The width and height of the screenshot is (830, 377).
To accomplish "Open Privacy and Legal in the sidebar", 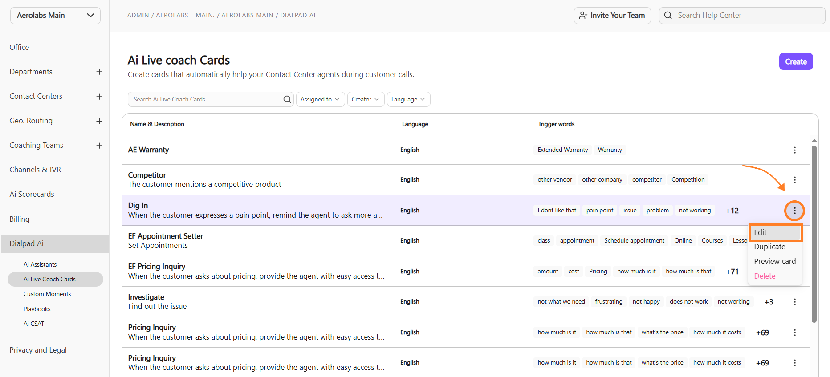I will point(38,350).
